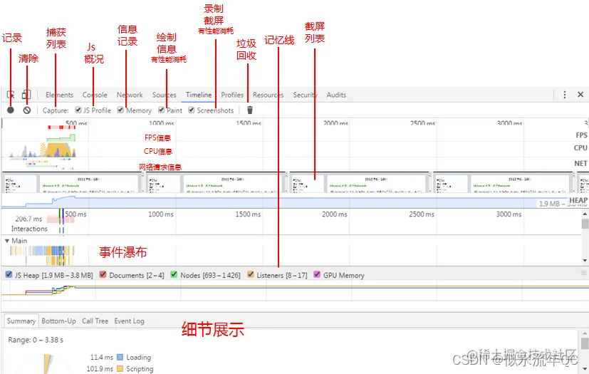Select the Timeline tab
Screen dimensions: 589x374
199,95
